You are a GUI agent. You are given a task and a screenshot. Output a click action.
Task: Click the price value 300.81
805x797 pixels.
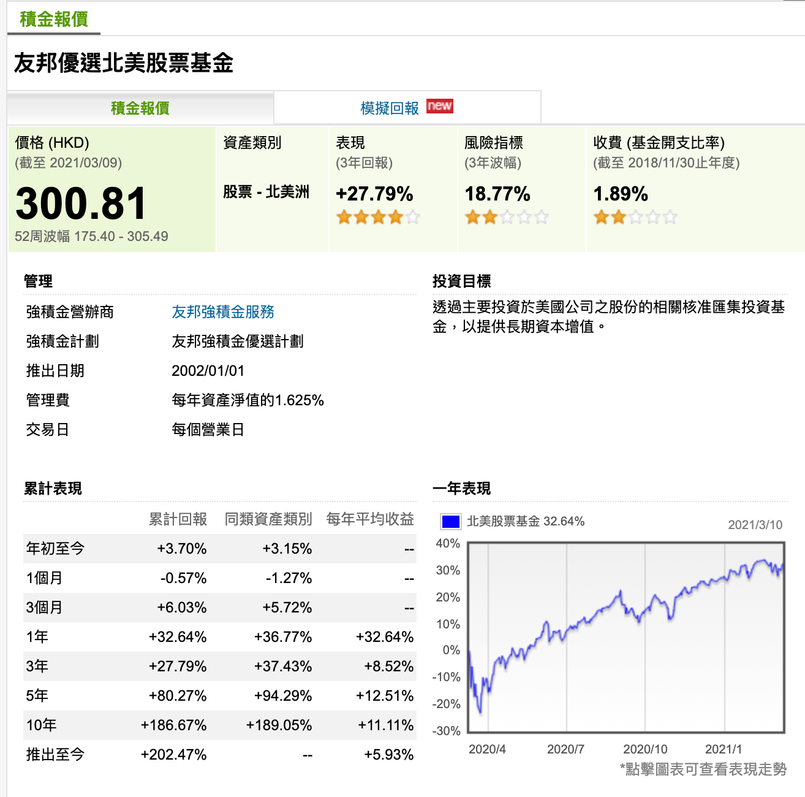coord(81,204)
